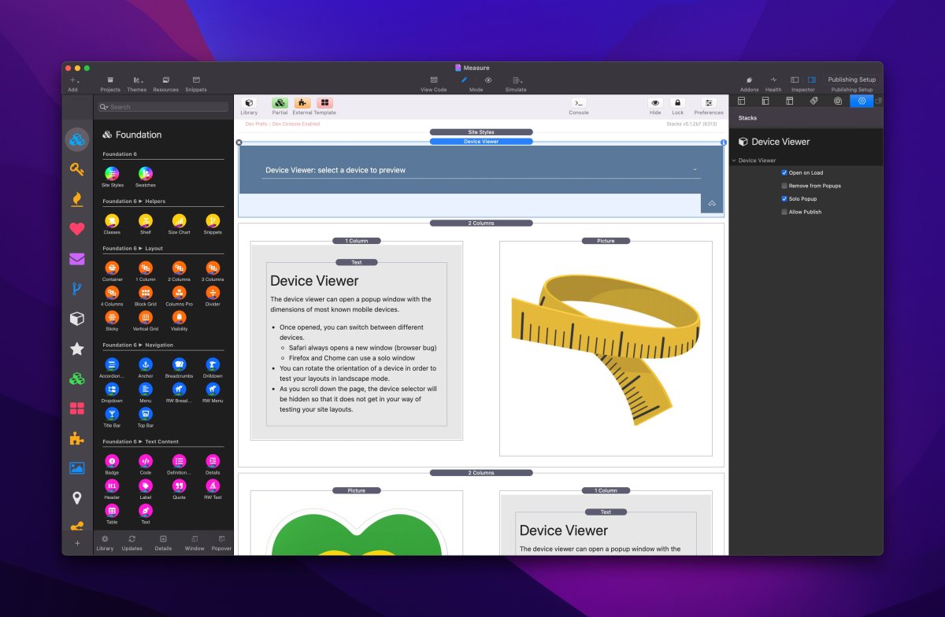Choose the Shelf helper stack
Viewport: 945px width, 617px height.
click(146, 220)
